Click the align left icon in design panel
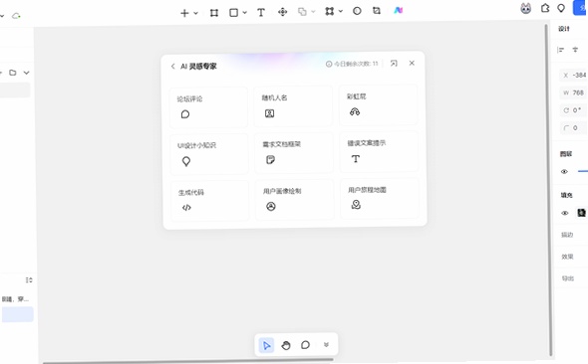Viewport: 588px width, 364px height. 561,50
